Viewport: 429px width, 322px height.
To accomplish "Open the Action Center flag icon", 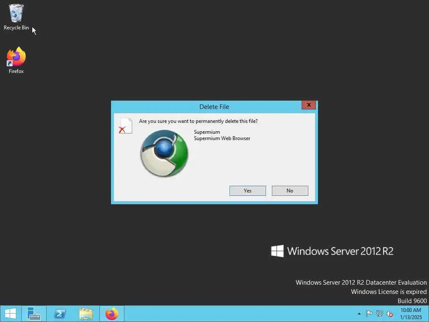I will click(x=369, y=314).
